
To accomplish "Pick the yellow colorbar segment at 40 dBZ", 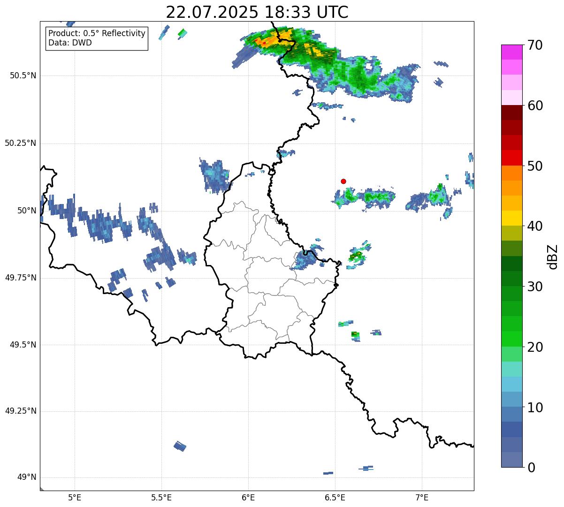I will pos(512,218).
